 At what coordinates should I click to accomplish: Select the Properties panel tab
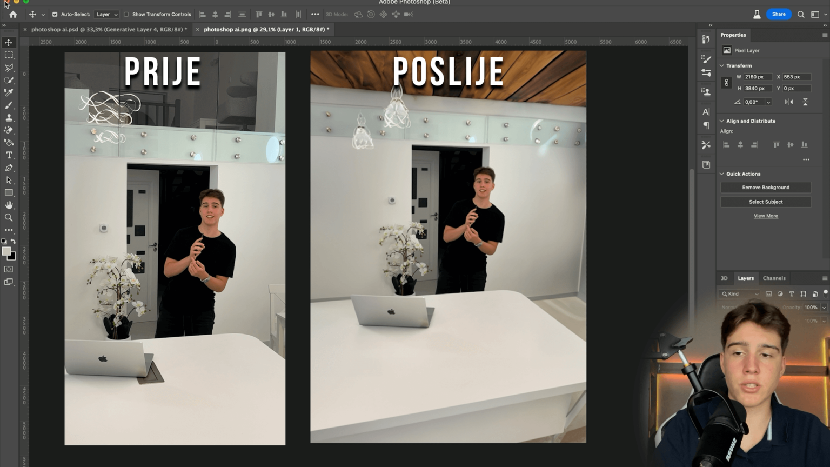point(733,35)
